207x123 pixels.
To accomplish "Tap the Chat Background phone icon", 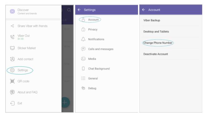I will (83, 69).
